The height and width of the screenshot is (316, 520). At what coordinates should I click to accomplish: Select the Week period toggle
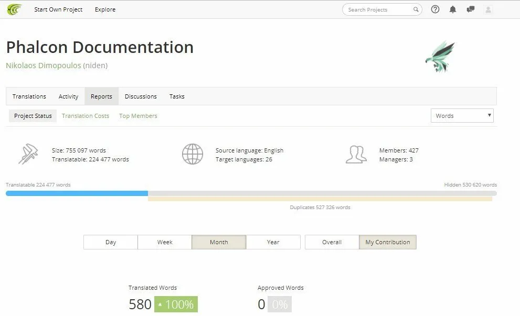(x=165, y=242)
